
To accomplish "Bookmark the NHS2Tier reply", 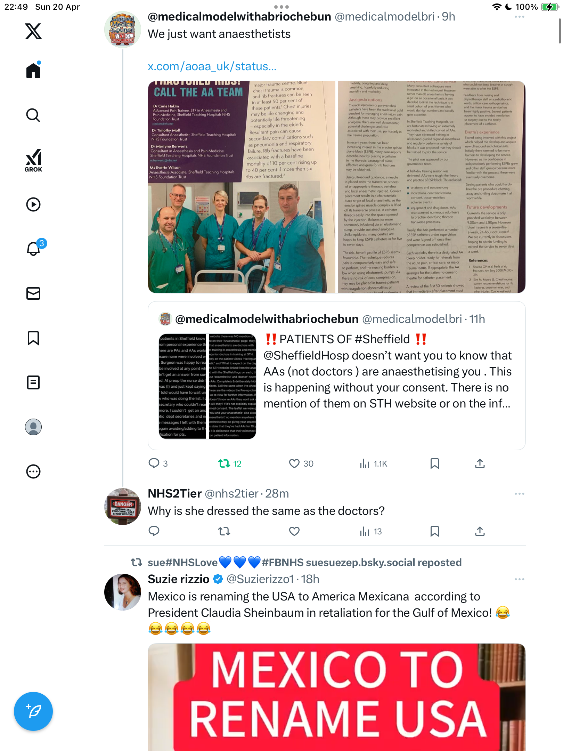I will 434,531.
